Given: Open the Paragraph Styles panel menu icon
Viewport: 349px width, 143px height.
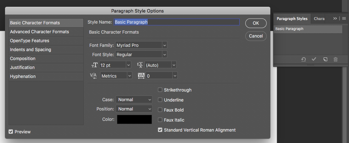Looking at the screenshot, I should [x=344, y=18].
